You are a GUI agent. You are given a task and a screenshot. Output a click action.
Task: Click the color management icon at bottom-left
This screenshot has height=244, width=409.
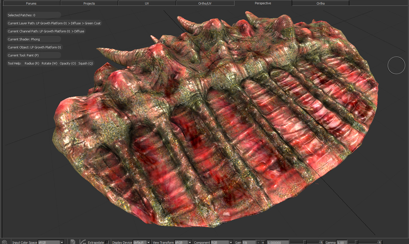coord(4,242)
